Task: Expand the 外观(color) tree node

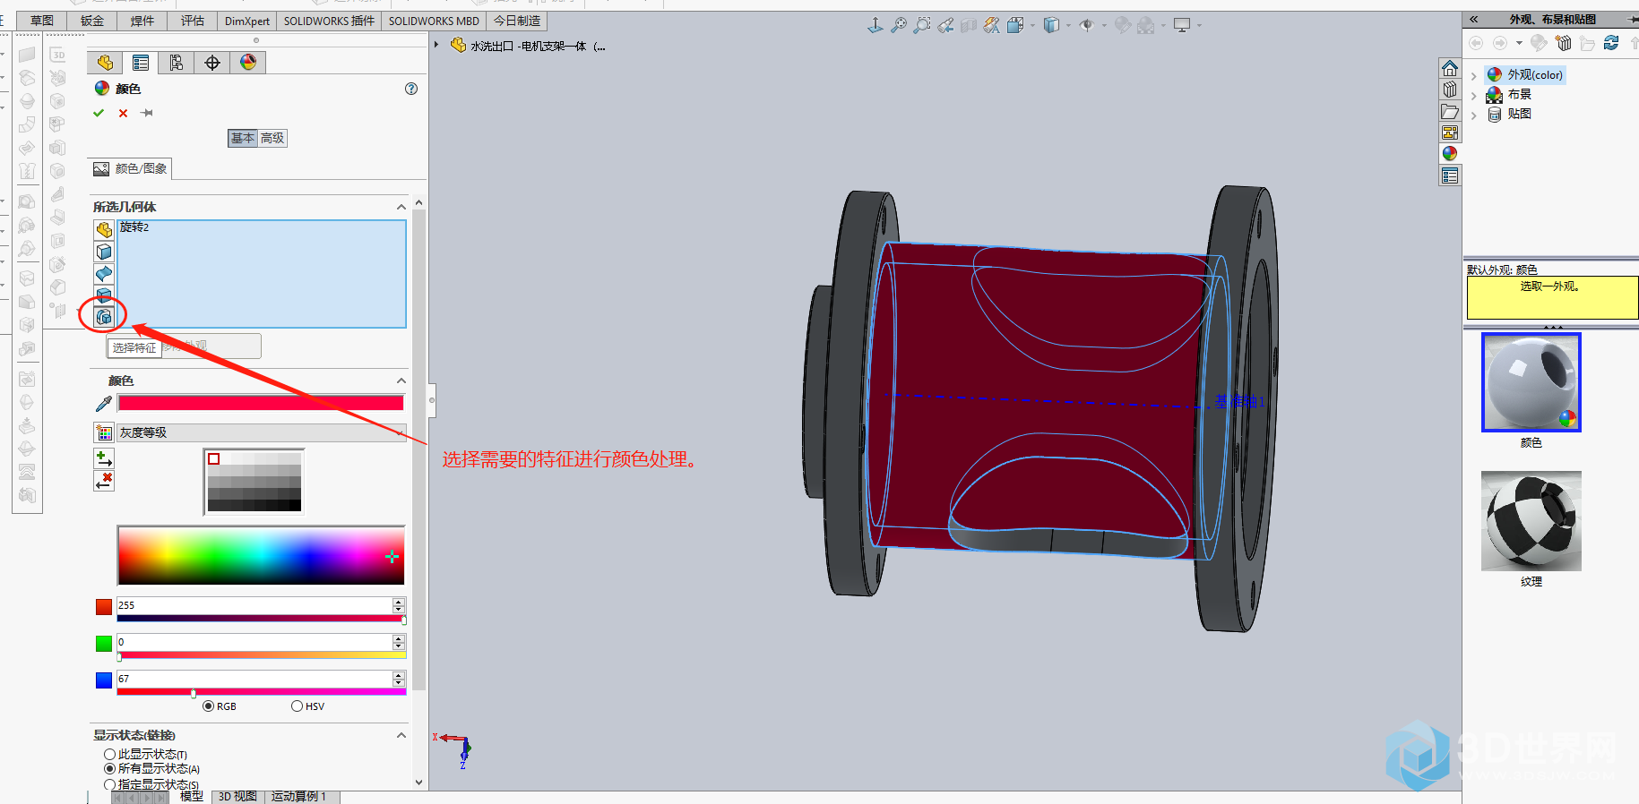Action: pos(1474,76)
